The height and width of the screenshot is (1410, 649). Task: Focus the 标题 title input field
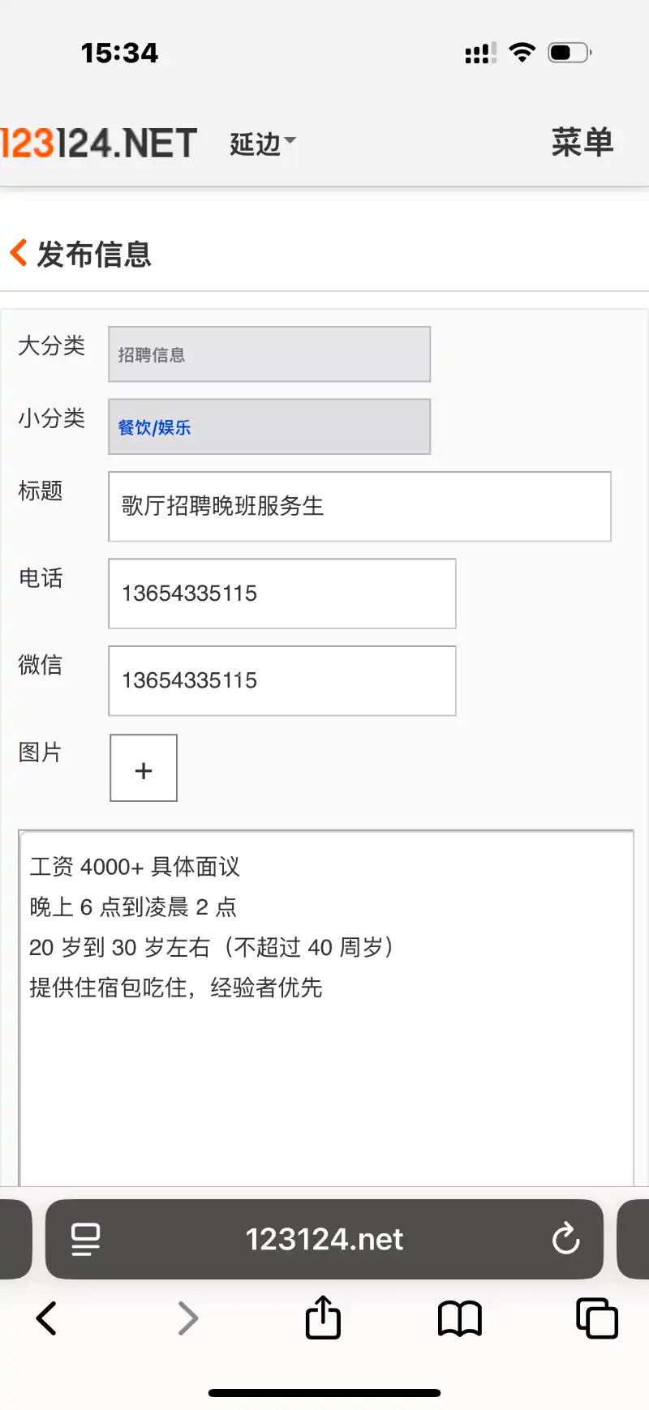(359, 507)
